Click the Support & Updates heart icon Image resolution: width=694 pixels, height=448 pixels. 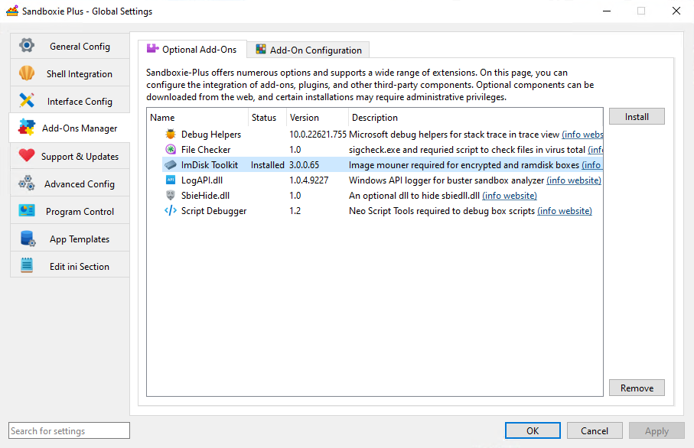(27, 156)
